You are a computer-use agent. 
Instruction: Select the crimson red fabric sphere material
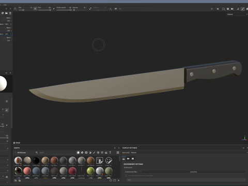[72, 171]
